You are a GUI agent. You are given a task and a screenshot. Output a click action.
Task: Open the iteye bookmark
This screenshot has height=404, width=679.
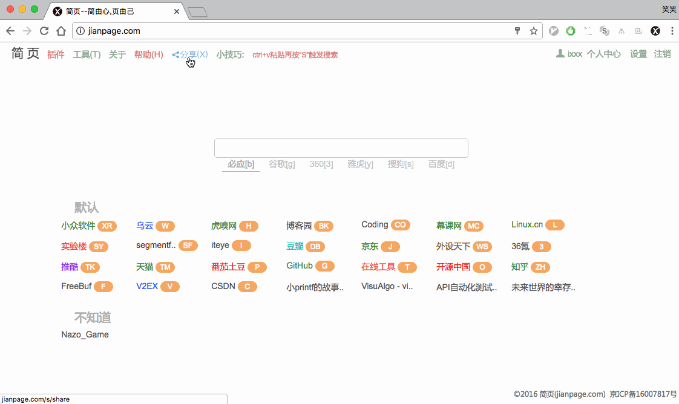(x=220, y=246)
